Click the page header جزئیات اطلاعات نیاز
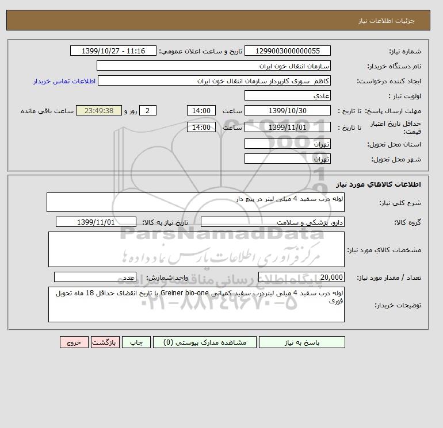This screenshot has width=443, height=428. (x=387, y=21)
